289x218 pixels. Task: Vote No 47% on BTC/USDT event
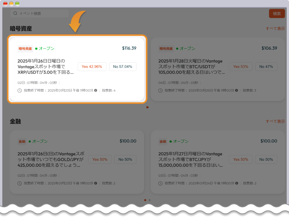pyautogui.click(x=266, y=66)
